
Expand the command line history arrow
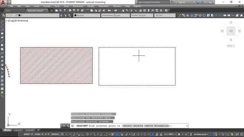pos(187,126)
